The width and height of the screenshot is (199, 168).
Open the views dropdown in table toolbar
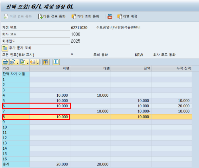14,62
